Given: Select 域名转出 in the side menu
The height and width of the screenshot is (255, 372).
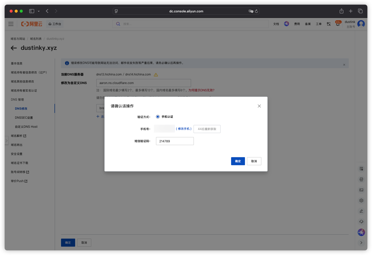Looking at the screenshot, I should pyautogui.click(x=17, y=145).
